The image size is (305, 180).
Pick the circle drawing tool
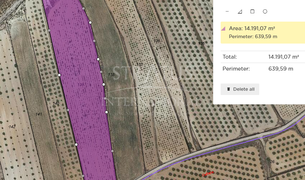[265, 12]
